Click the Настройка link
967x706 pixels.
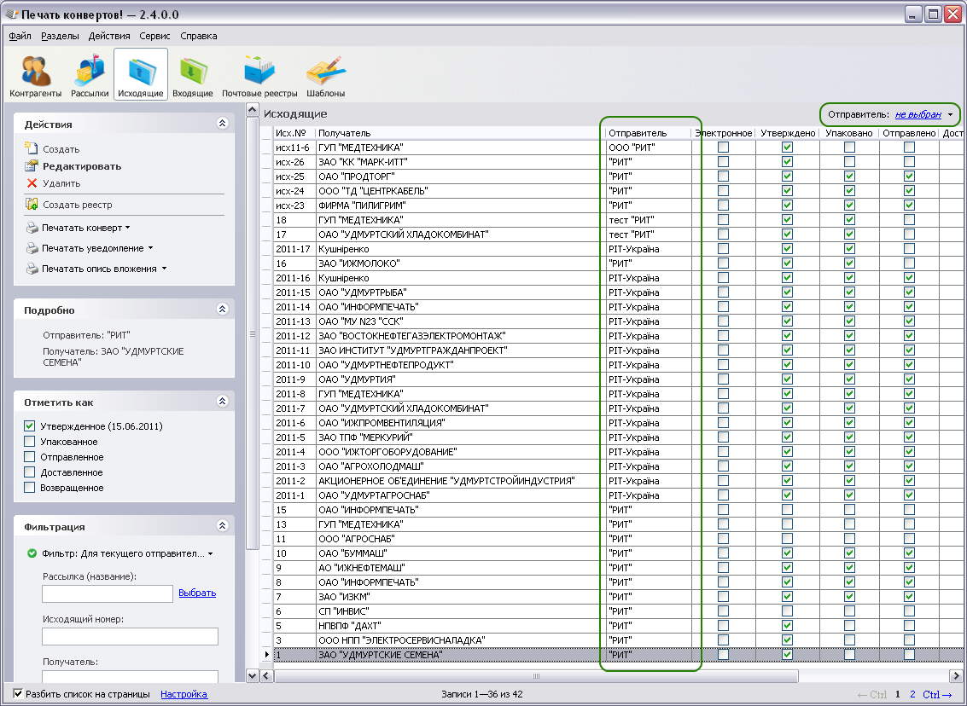183,694
